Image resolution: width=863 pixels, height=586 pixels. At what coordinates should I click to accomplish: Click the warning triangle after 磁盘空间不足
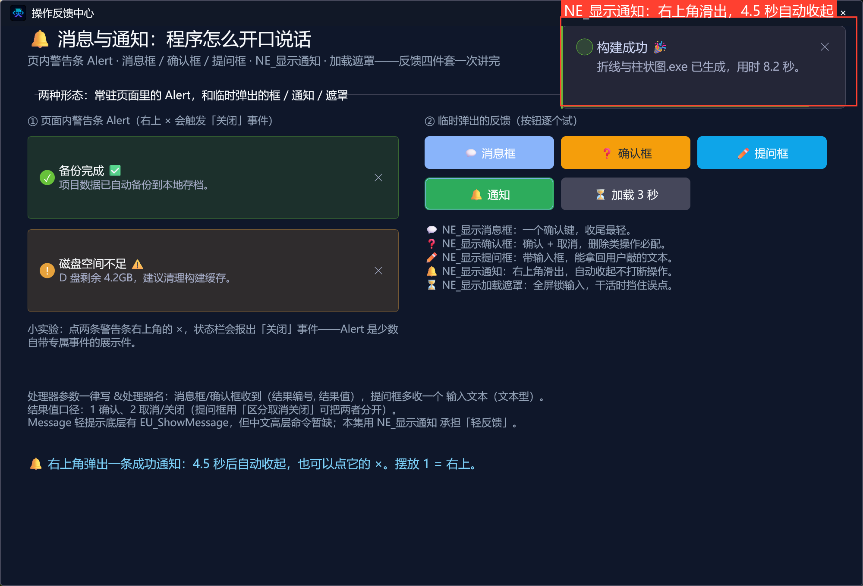tap(137, 264)
